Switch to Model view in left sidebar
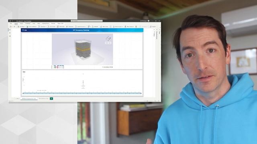 (10, 36)
